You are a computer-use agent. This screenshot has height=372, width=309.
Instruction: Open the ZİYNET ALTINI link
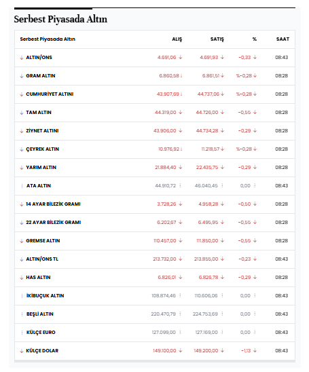(42, 131)
